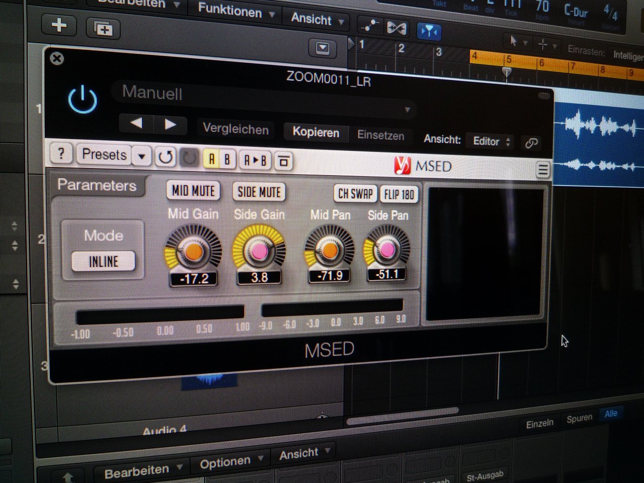This screenshot has width=644, height=483.
Task: Close the MSED plugin window
Action: [x=57, y=58]
